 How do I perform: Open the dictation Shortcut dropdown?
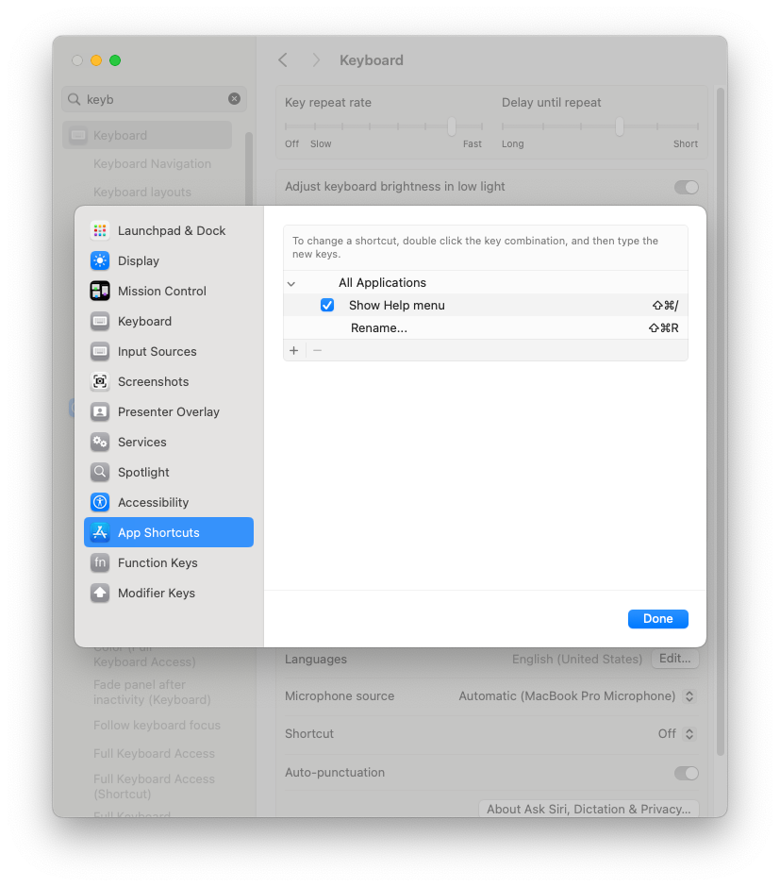pyautogui.click(x=689, y=733)
